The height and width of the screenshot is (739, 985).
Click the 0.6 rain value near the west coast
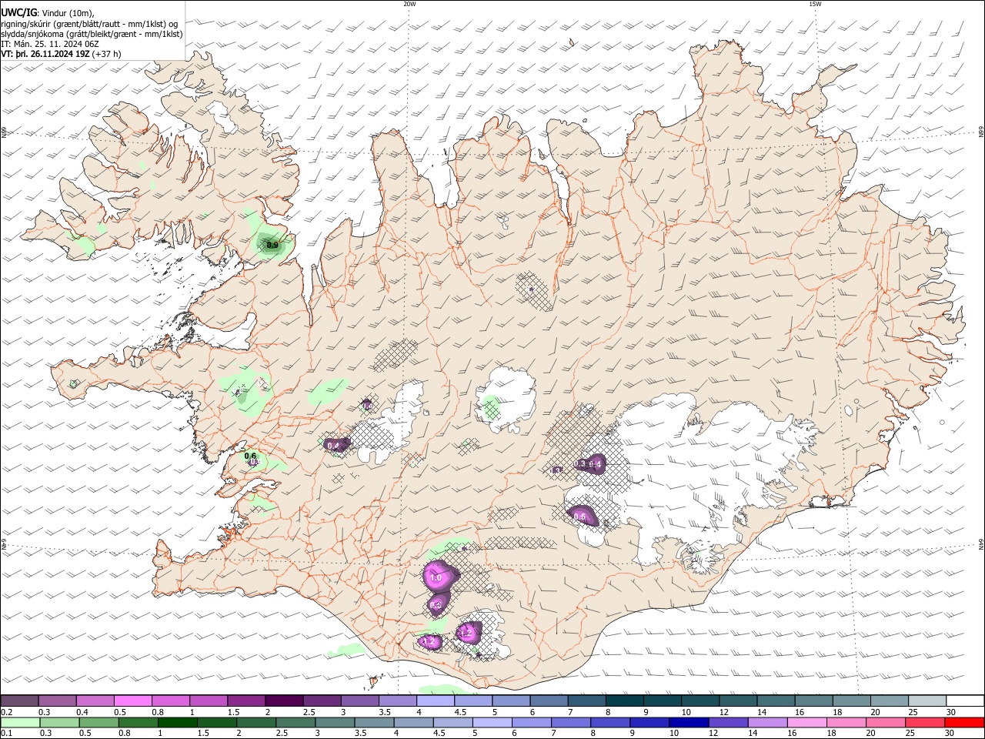250,456
